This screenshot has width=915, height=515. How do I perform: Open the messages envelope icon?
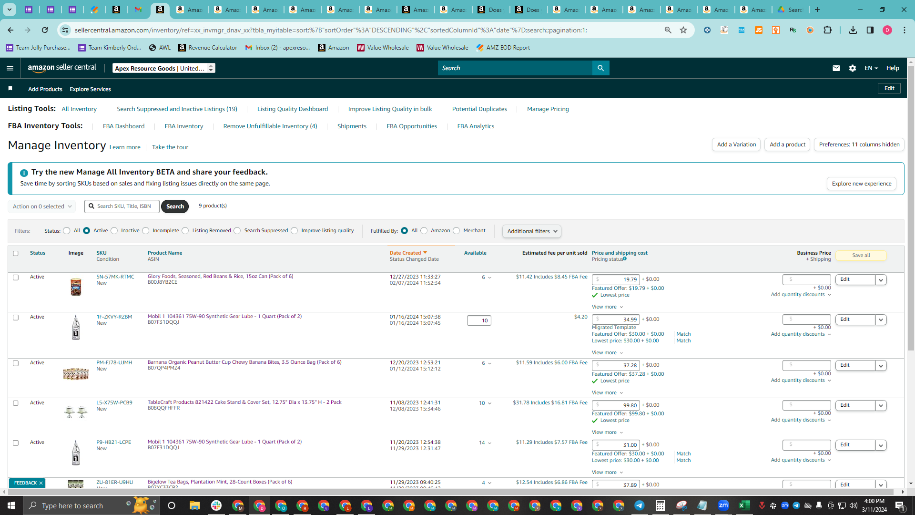click(x=836, y=68)
